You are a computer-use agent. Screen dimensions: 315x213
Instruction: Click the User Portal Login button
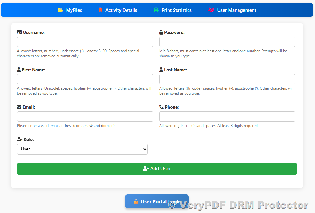click(x=157, y=201)
